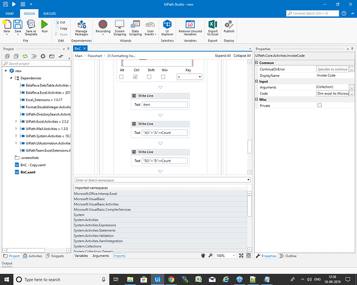Export to Excel

212,28
